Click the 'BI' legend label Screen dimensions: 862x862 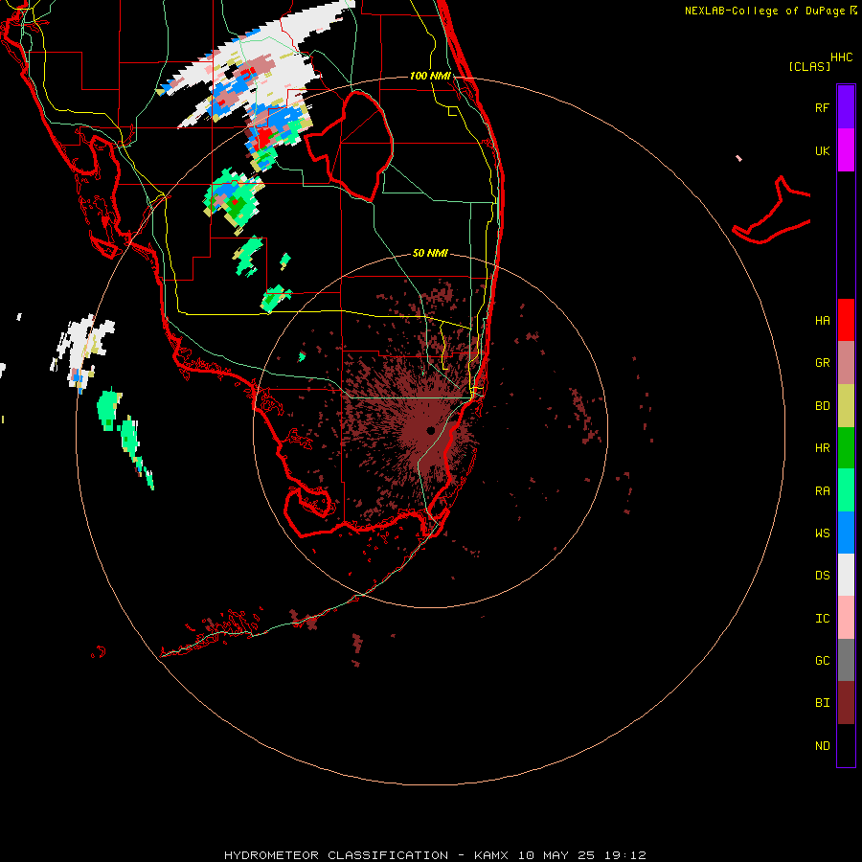click(x=822, y=703)
